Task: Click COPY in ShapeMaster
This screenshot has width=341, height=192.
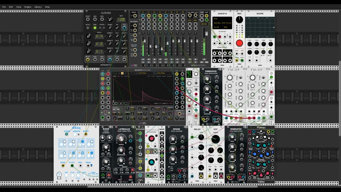Action: click(x=149, y=76)
